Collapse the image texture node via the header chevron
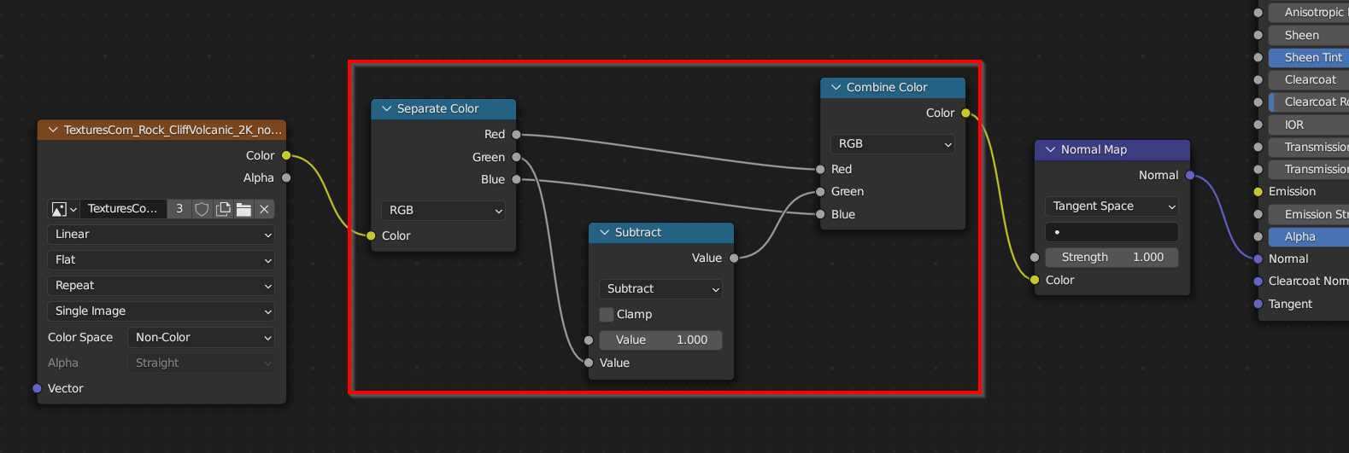Screen dimensions: 1349x453 pos(53,130)
